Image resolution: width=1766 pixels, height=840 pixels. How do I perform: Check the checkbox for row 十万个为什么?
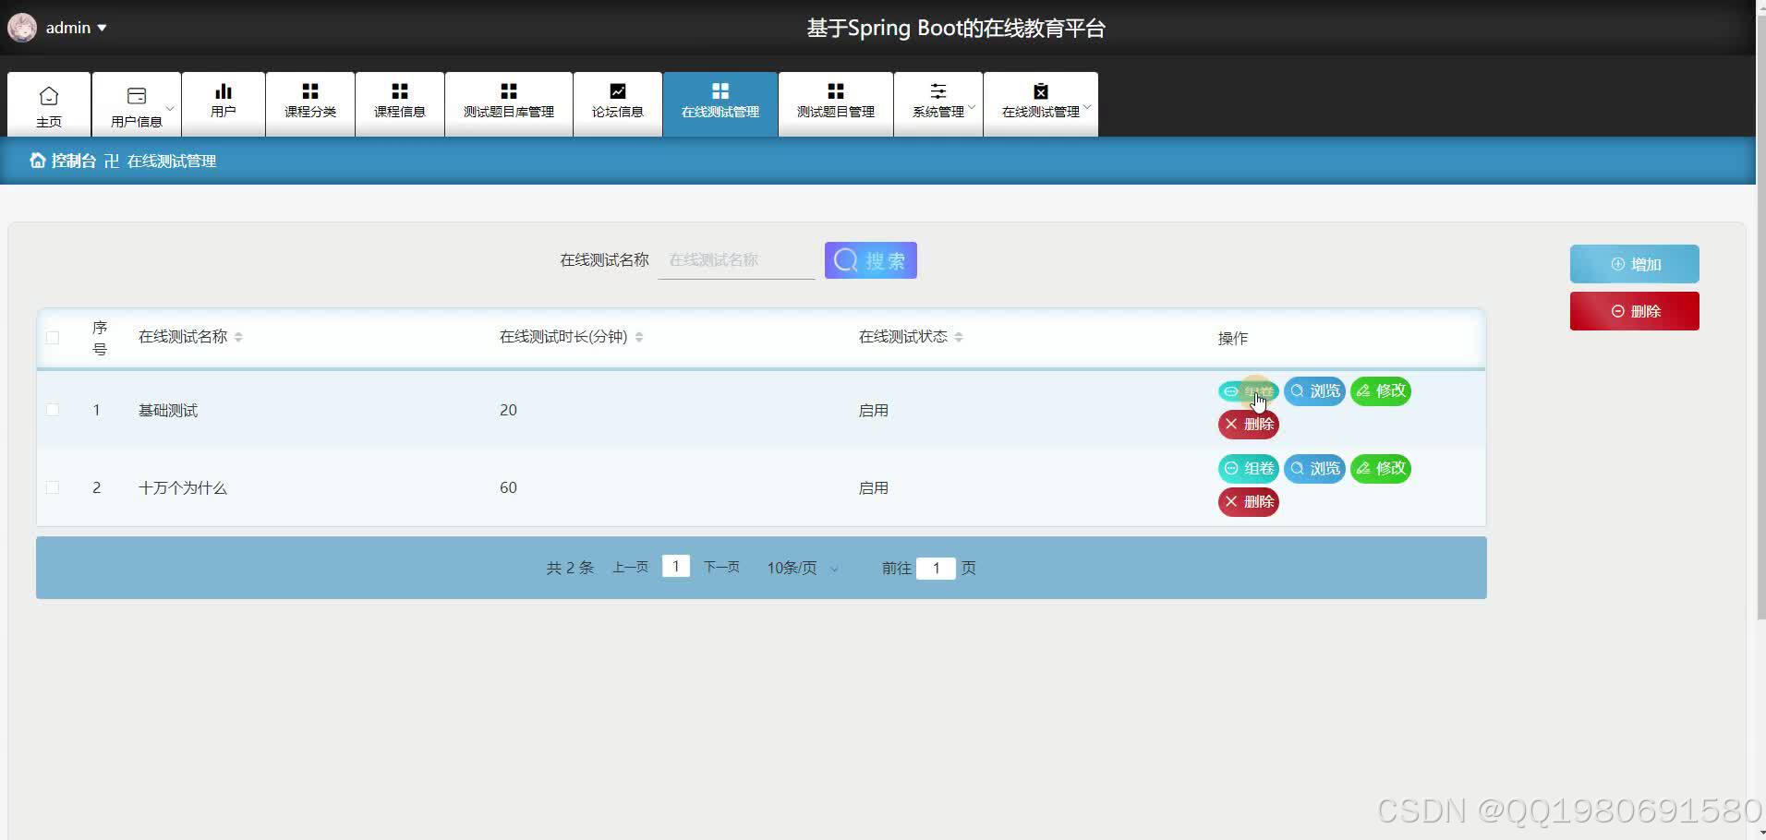(53, 486)
